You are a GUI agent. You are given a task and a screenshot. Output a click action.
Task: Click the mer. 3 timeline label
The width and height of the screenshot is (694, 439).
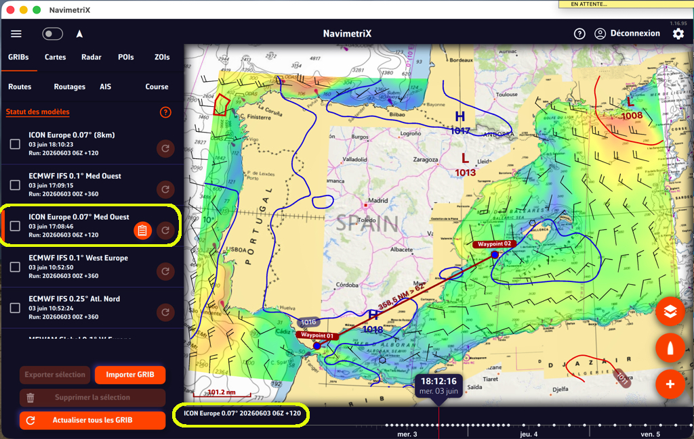pyautogui.click(x=407, y=434)
